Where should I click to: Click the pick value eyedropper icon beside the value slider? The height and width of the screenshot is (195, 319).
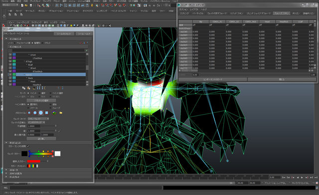(59, 131)
